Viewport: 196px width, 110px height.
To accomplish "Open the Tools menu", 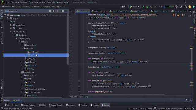I will click(49, 2).
